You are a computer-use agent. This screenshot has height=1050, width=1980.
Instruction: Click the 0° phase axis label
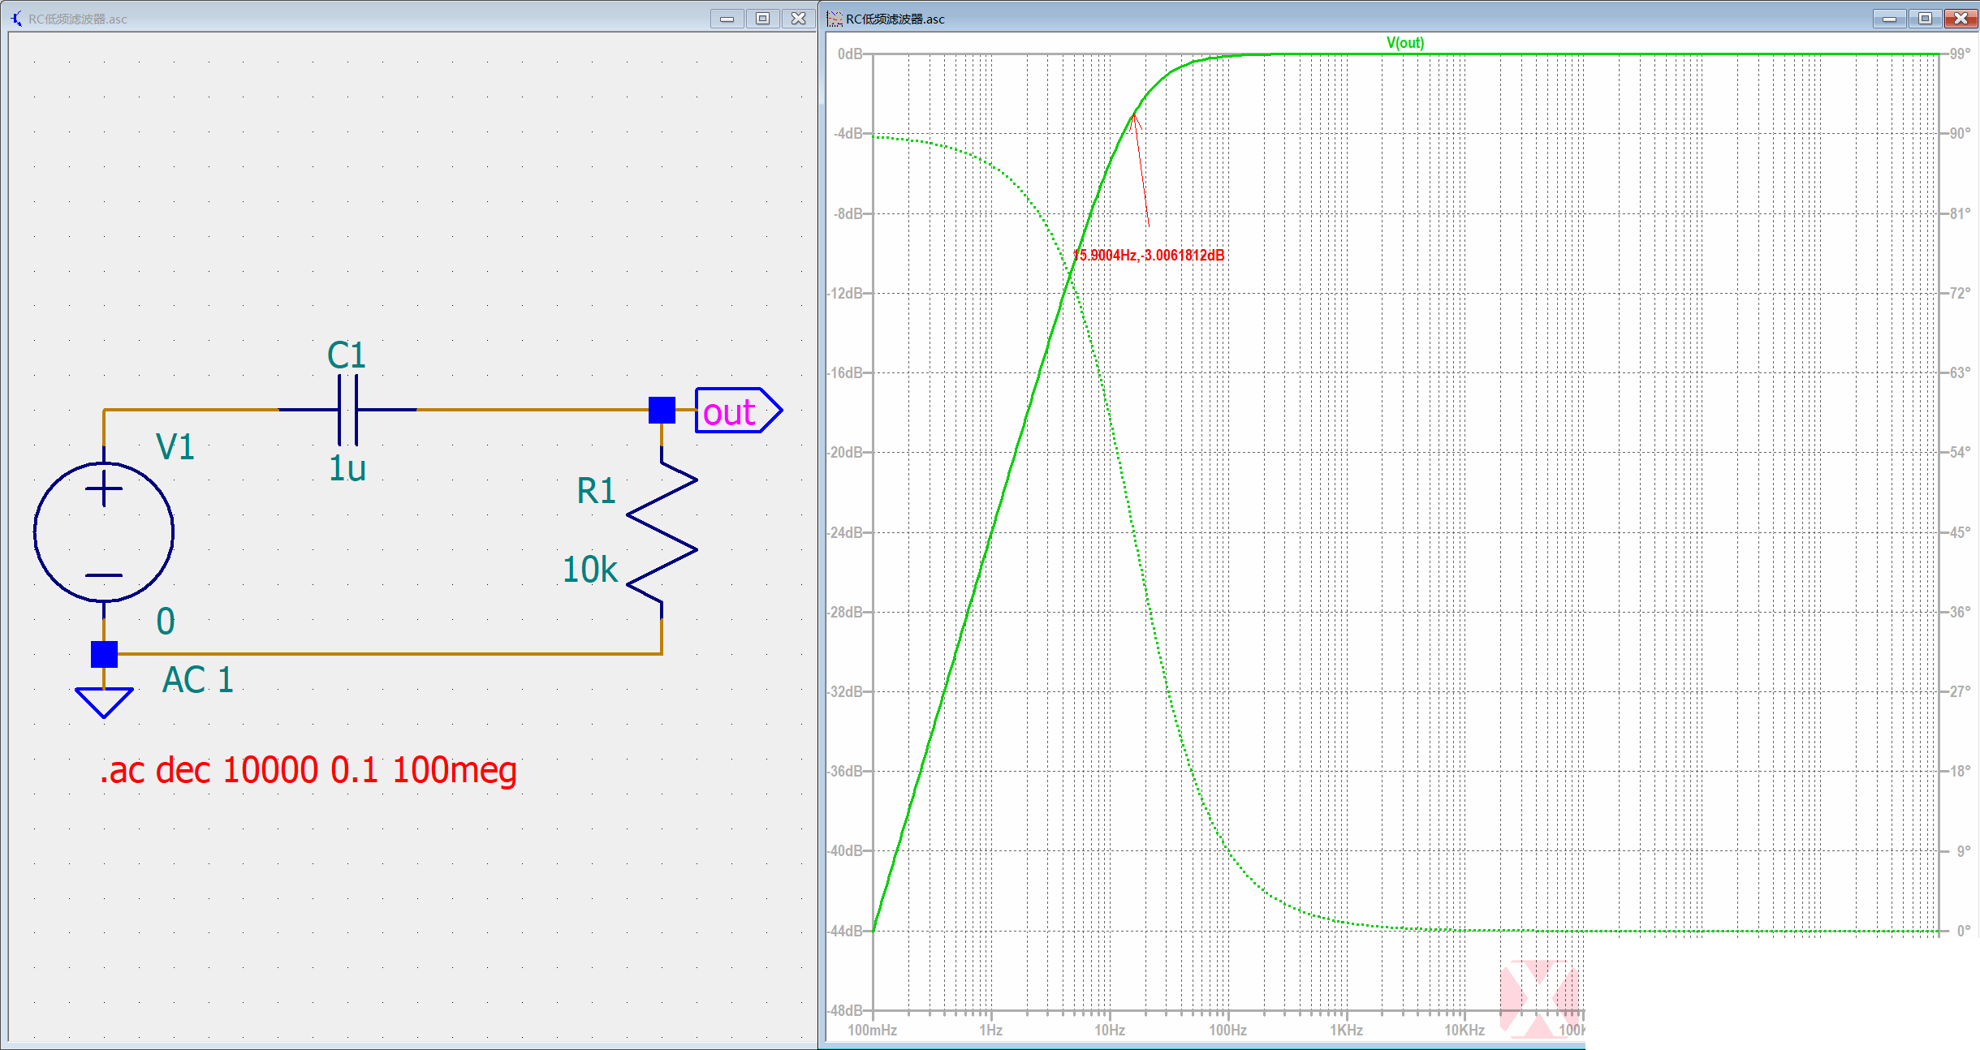(x=1964, y=931)
